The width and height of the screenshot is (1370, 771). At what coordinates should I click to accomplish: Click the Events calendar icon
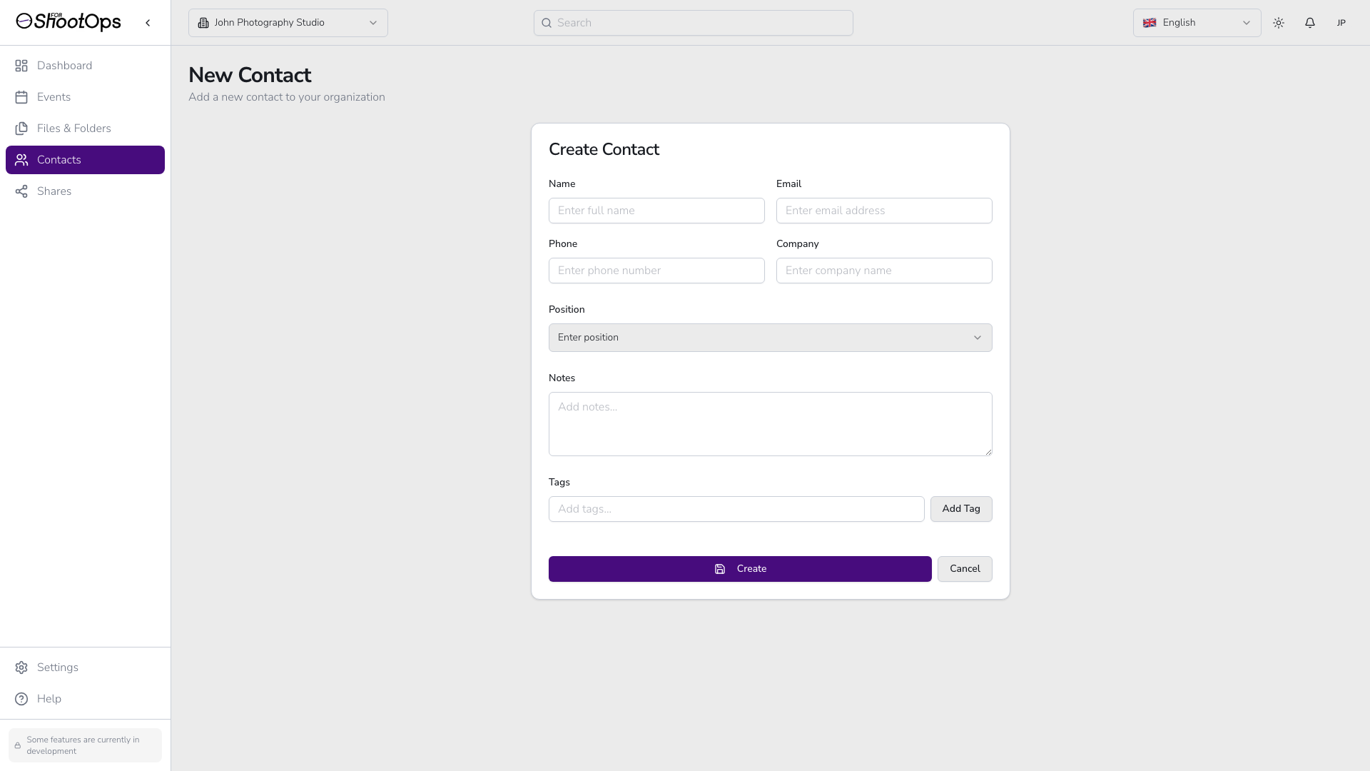click(21, 97)
